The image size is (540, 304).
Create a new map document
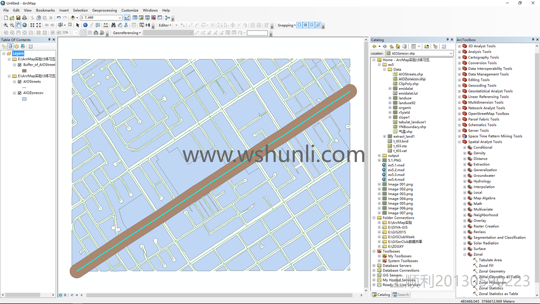click(x=6, y=18)
